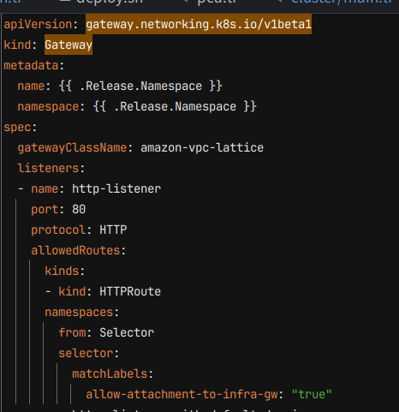This screenshot has height=412, width=399.
Task: Click the kind key before HTTPRoute
Action: [72, 291]
